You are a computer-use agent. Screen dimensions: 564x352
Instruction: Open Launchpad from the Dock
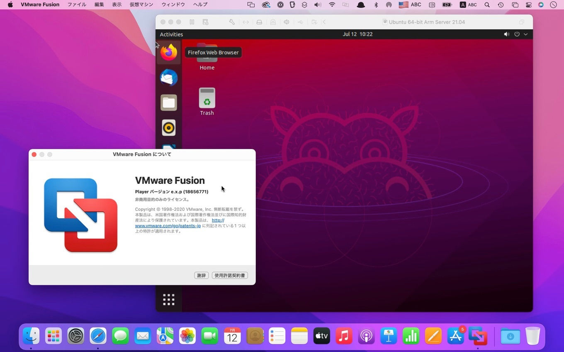click(x=53, y=336)
